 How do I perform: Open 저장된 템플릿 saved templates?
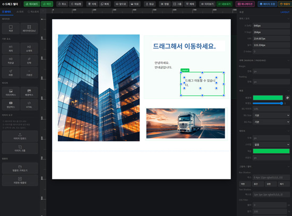coord(20,181)
